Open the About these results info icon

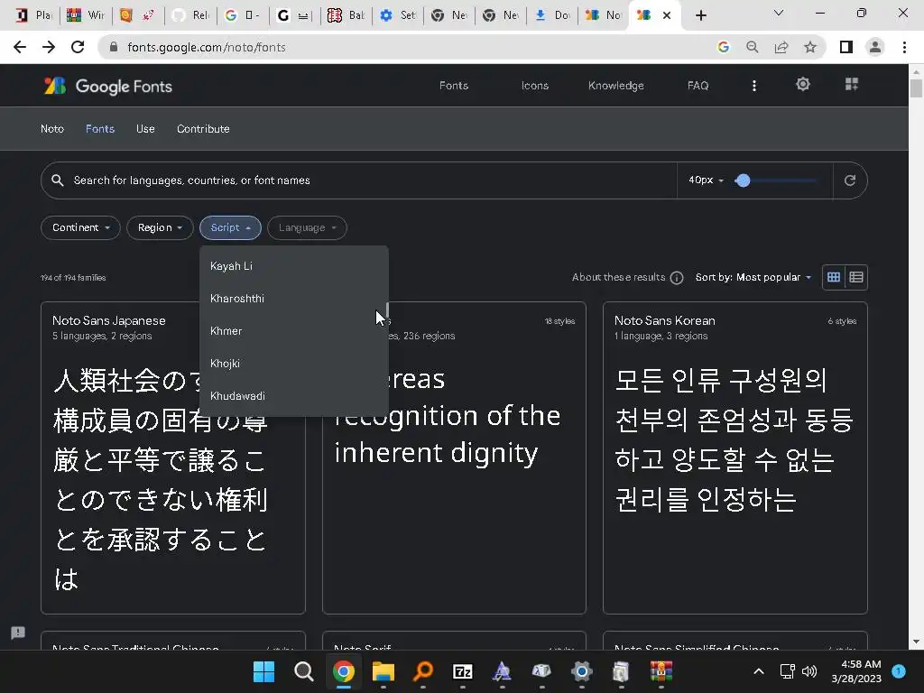677,278
